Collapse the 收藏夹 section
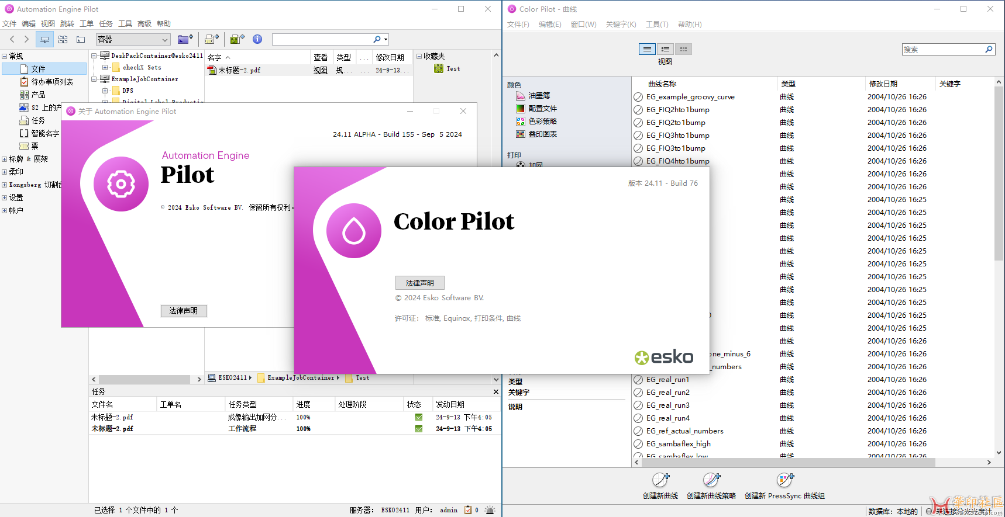This screenshot has height=517, width=1005. (419, 56)
